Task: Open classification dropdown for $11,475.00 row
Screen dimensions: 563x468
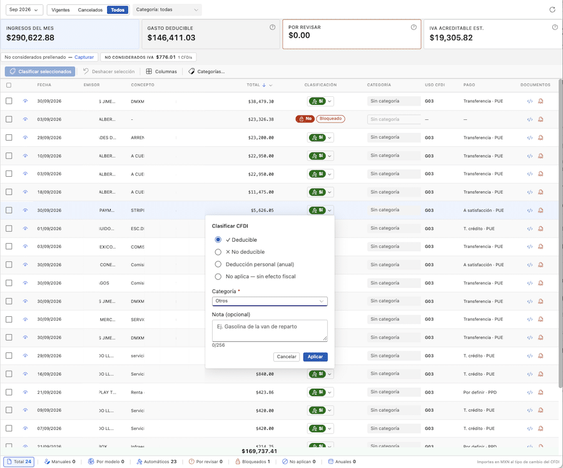Action: (330, 192)
